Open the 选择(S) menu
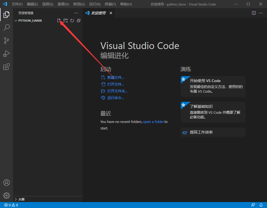267x208 pixels. (x=47, y=4)
